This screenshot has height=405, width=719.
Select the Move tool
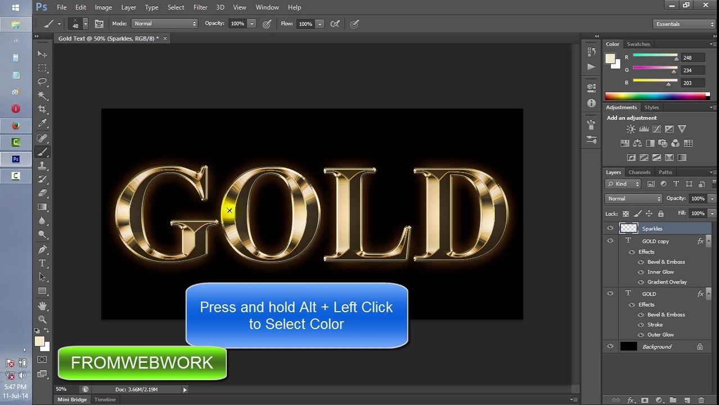[42, 54]
